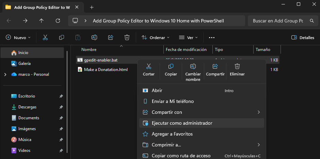Click the refresh icon in navigation bar
This screenshot has width=320, height=159.
[x=58, y=21]
